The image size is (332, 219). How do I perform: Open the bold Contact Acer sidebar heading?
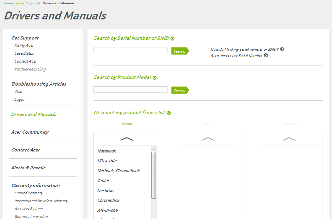26,150
